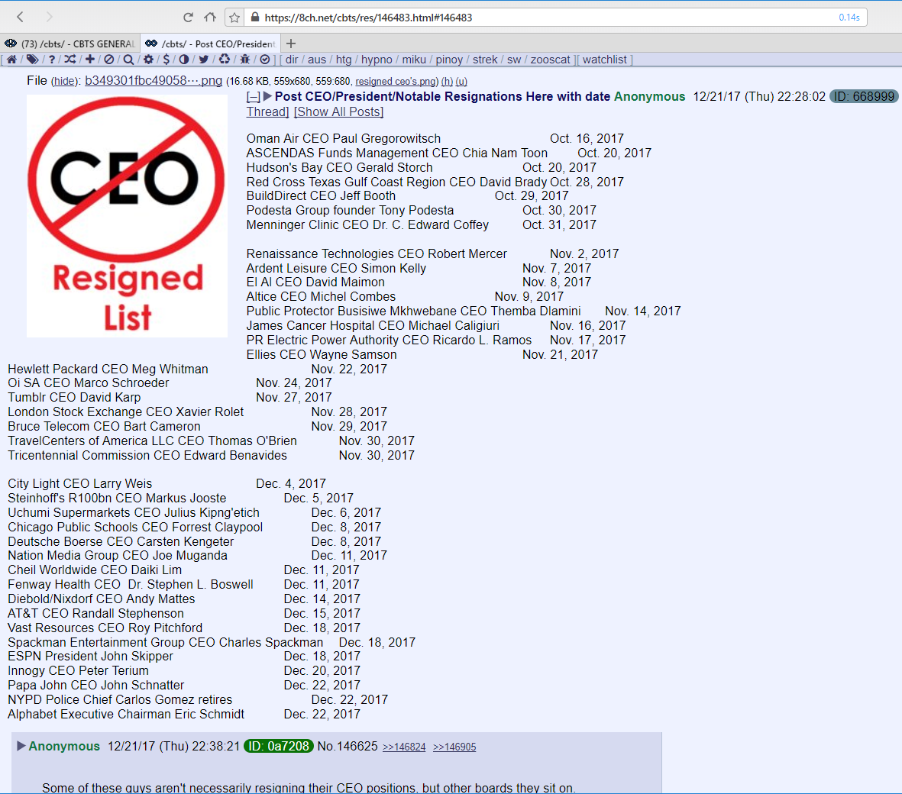This screenshot has height=794, width=902.
Task: Open the question mark help icon
Action: pyautogui.click(x=52, y=60)
